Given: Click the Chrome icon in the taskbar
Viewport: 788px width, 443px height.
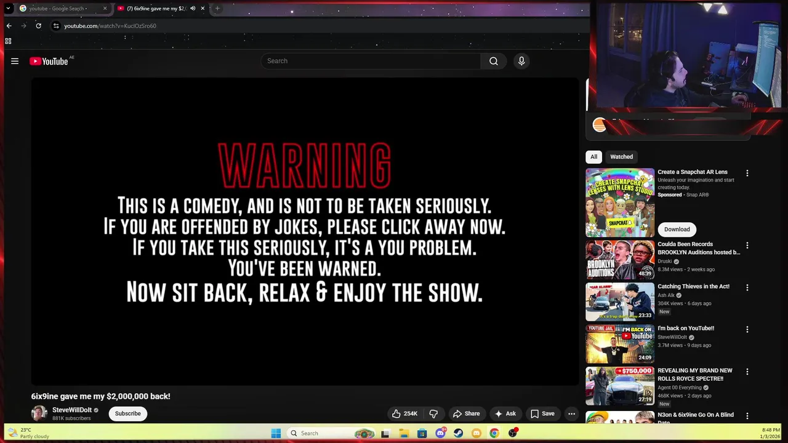Looking at the screenshot, I should click(x=494, y=433).
